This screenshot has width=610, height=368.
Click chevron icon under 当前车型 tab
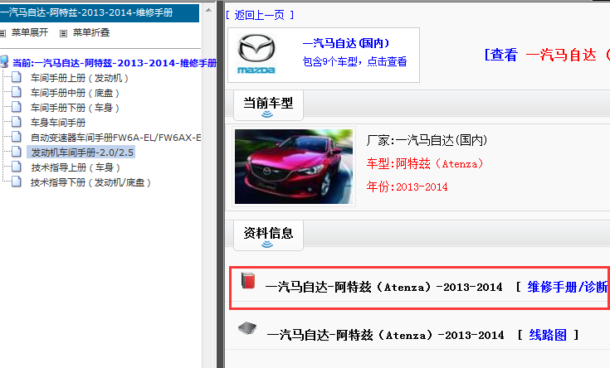pos(267,114)
